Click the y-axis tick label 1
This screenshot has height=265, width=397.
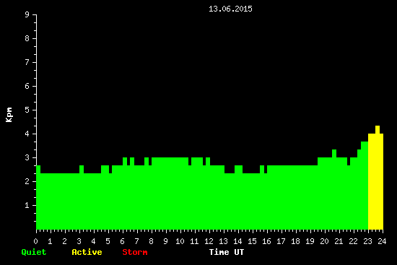coord(27,205)
